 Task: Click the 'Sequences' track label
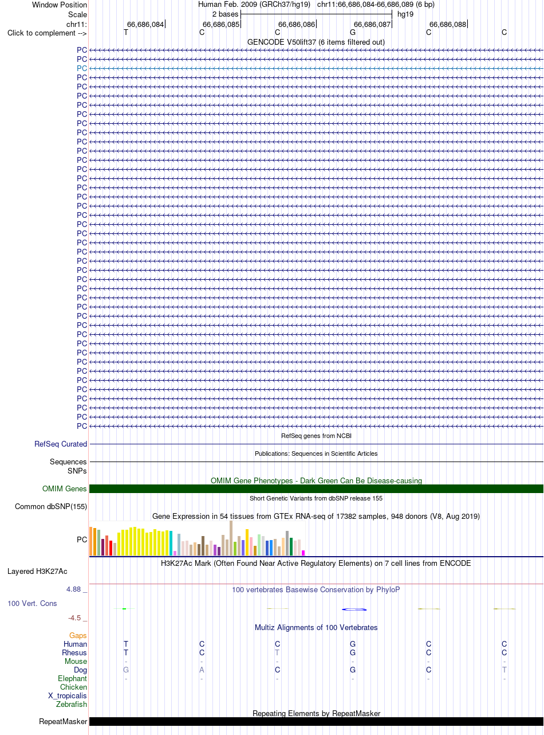click(x=68, y=462)
